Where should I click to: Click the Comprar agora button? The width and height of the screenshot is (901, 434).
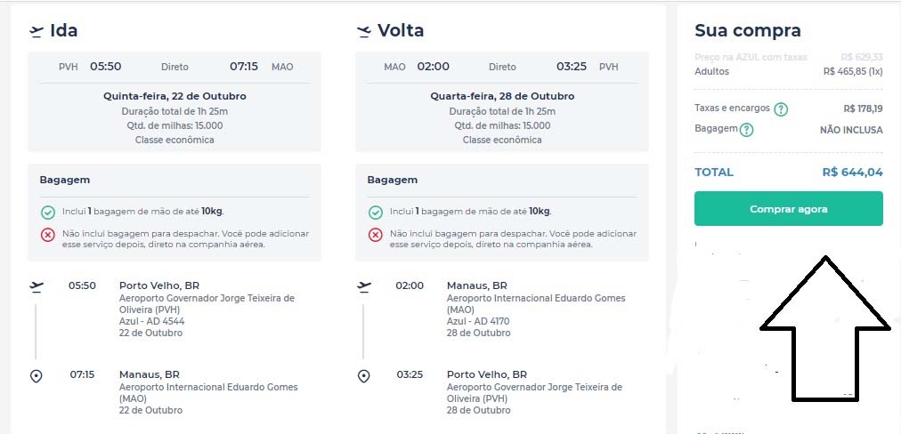(788, 209)
